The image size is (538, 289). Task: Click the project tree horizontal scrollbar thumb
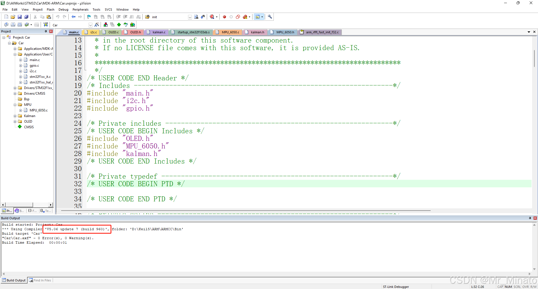19,205
